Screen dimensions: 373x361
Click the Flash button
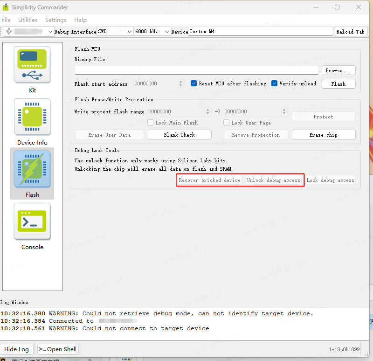tap(338, 84)
